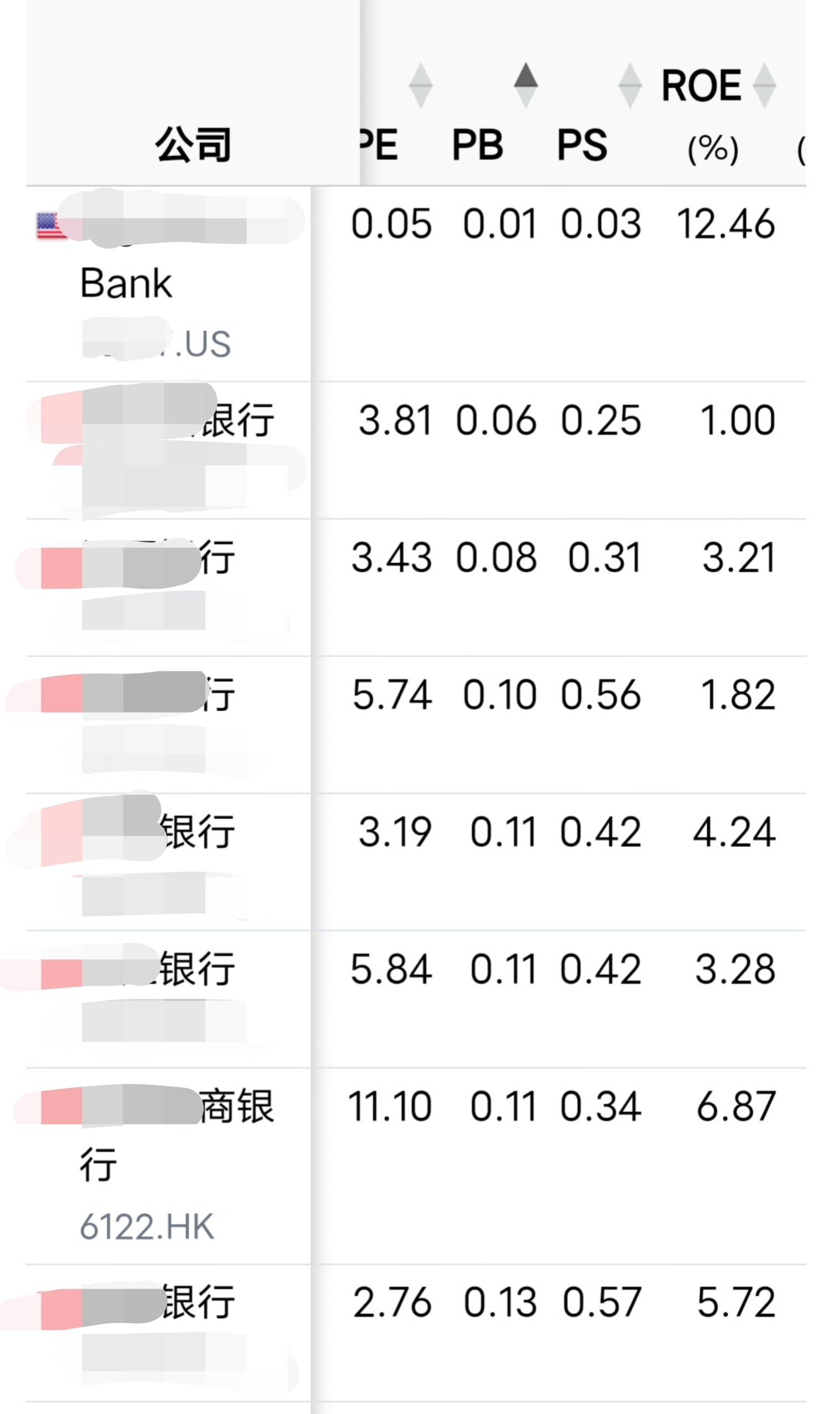Click the ROE value 12.46
This screenshot has width=828, height=1414.
point(726,224)
